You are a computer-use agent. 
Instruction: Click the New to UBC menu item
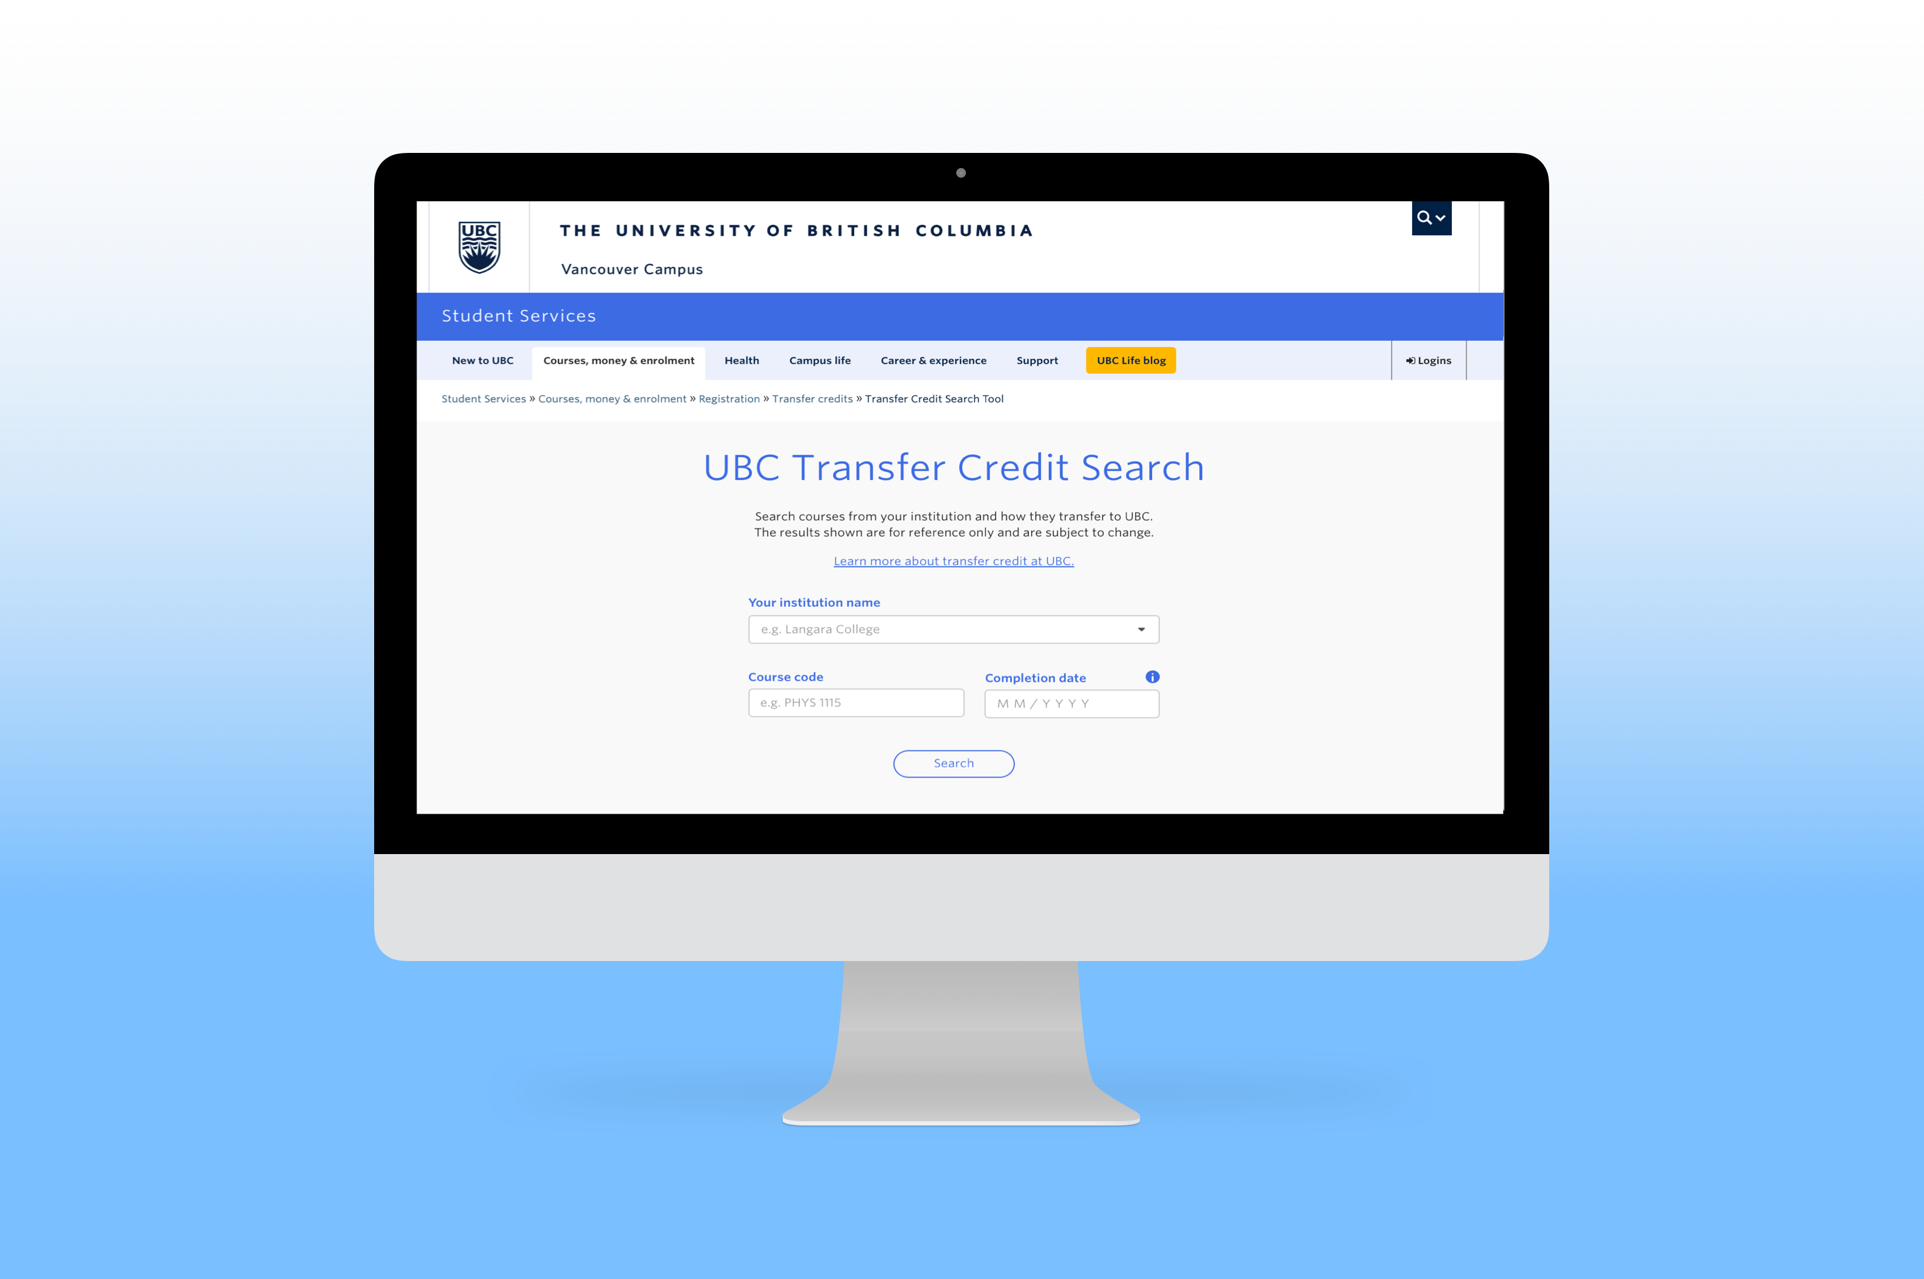tap(482, 360)
